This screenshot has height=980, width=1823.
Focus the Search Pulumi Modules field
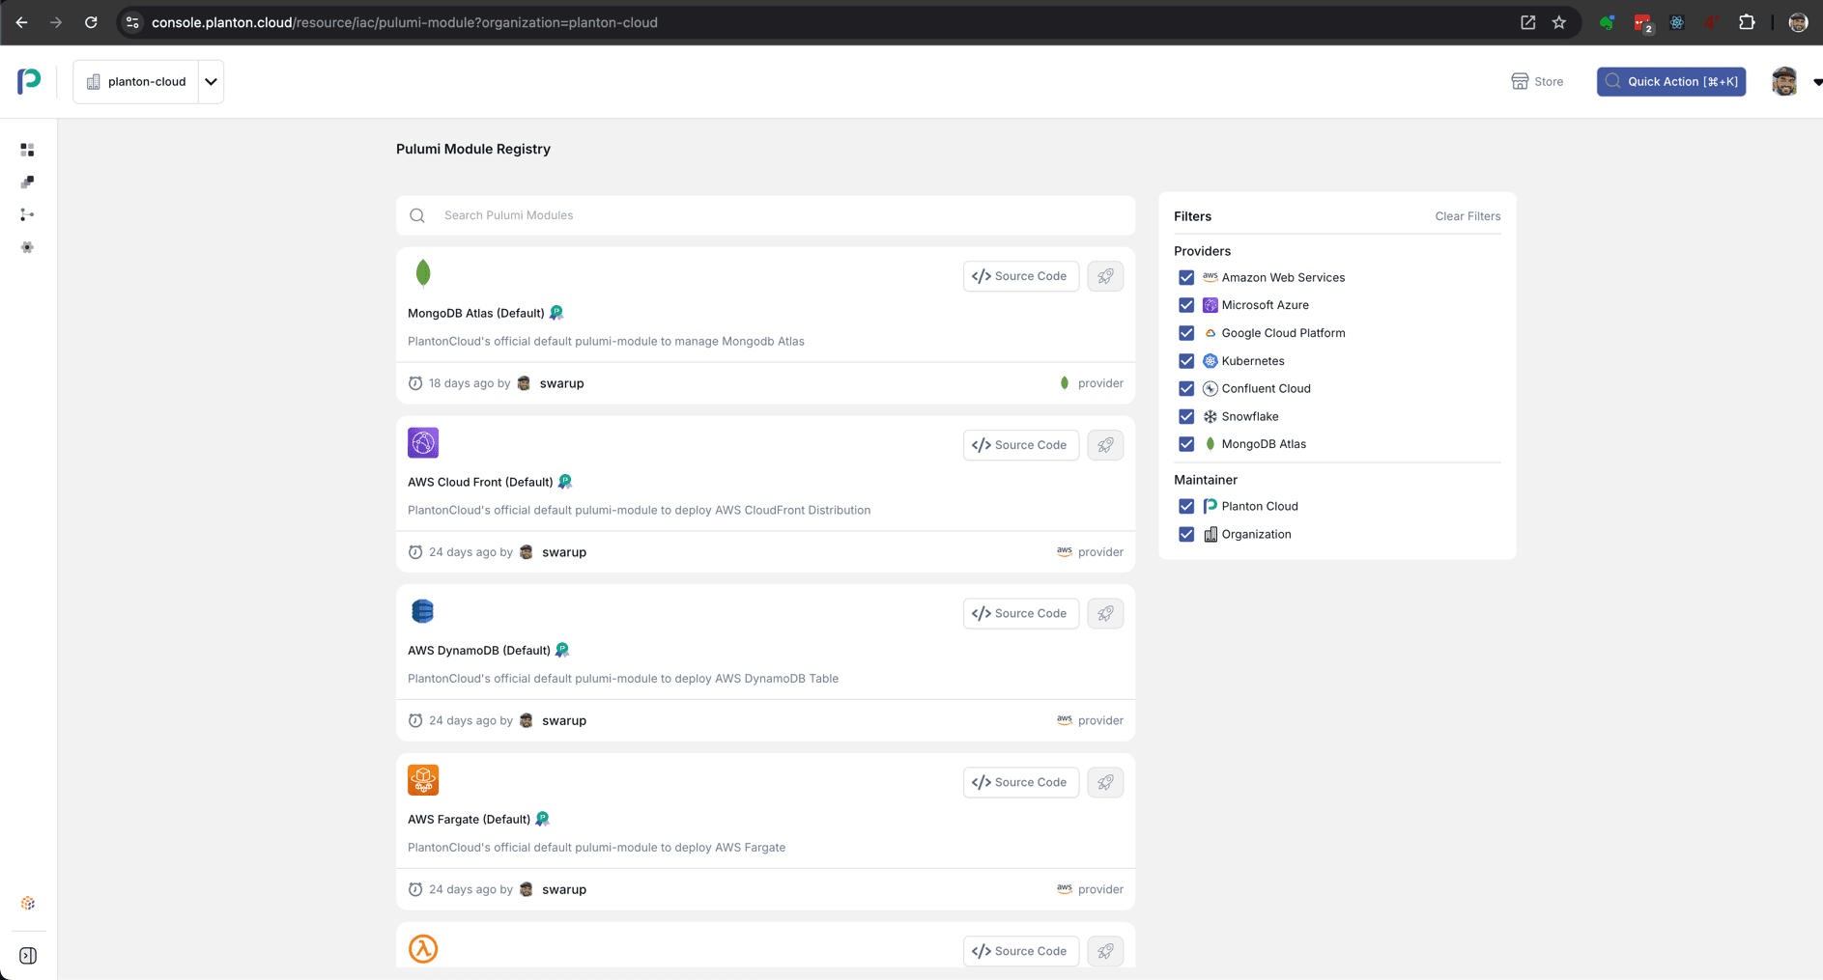pyautogui.click(x=765, y=215)
